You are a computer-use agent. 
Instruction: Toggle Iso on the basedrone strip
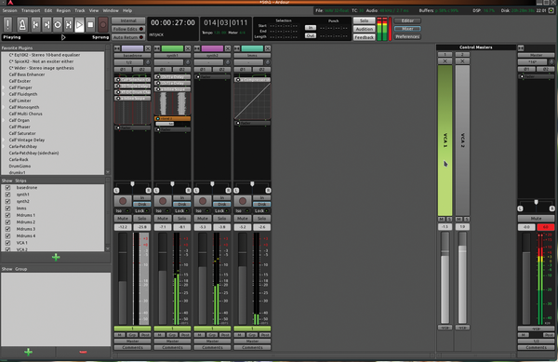point(123,211)
